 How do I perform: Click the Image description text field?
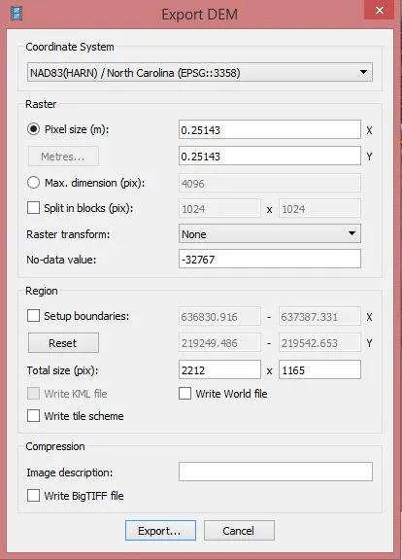pyautogui.click(x=276, y=472)
